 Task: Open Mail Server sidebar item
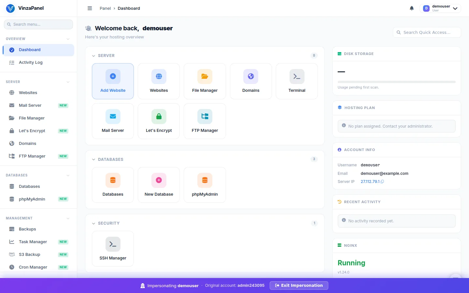38,105
